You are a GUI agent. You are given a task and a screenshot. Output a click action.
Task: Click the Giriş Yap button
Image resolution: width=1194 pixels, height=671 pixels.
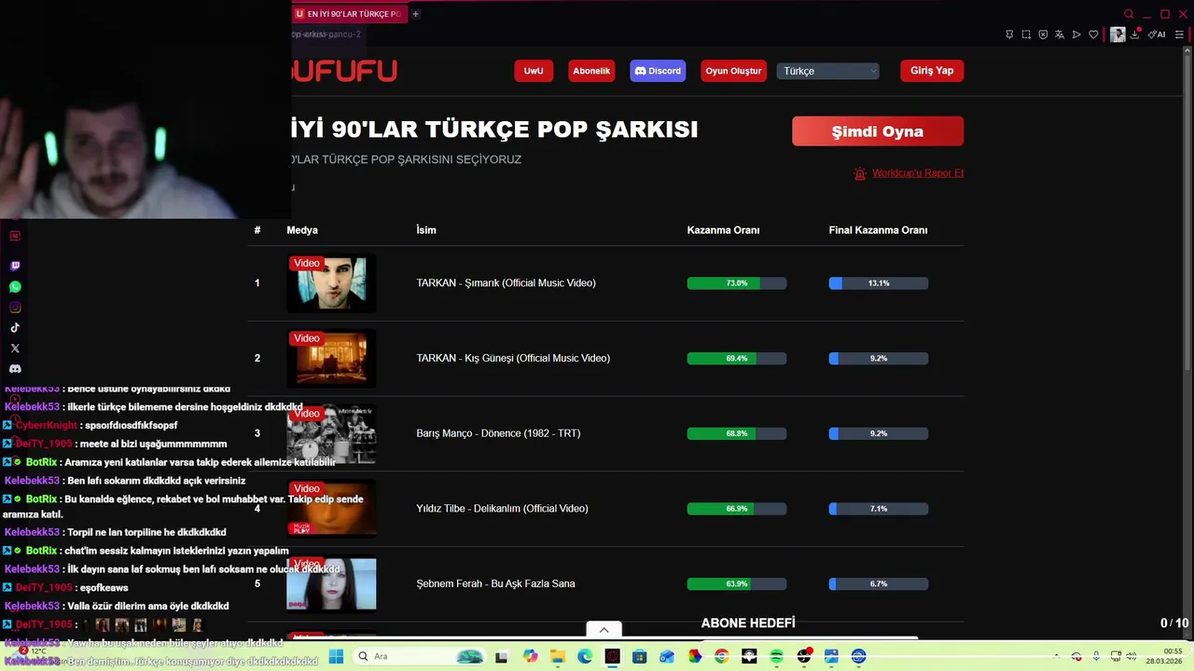point(932,71)
